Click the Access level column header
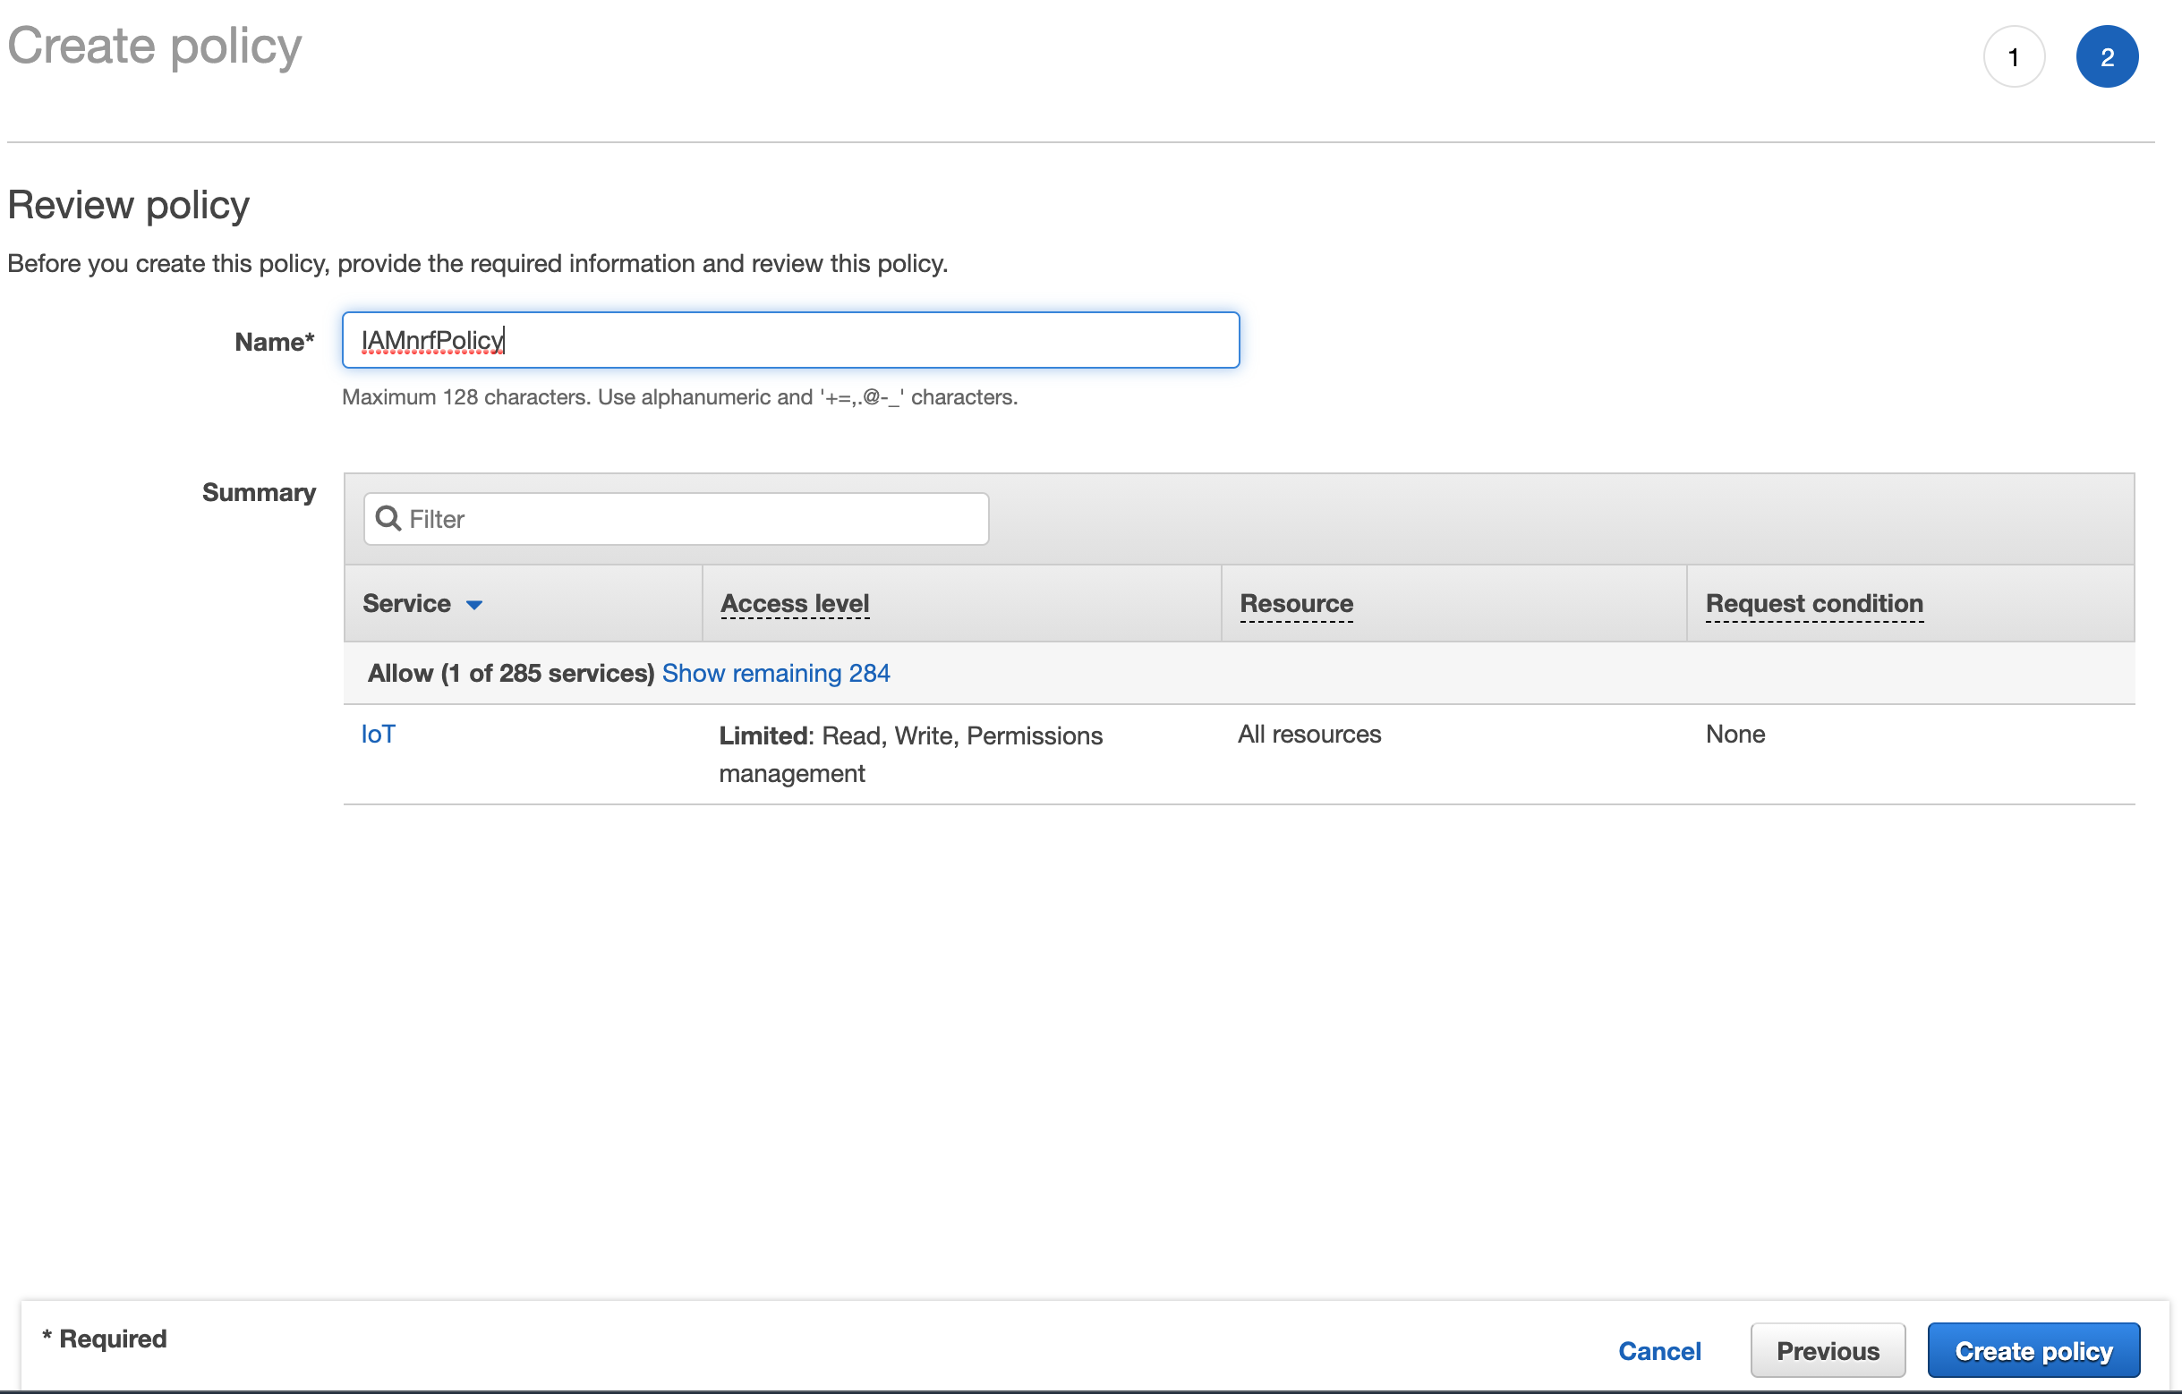Screen dimensions: 2182x1394 pos(794,603)
